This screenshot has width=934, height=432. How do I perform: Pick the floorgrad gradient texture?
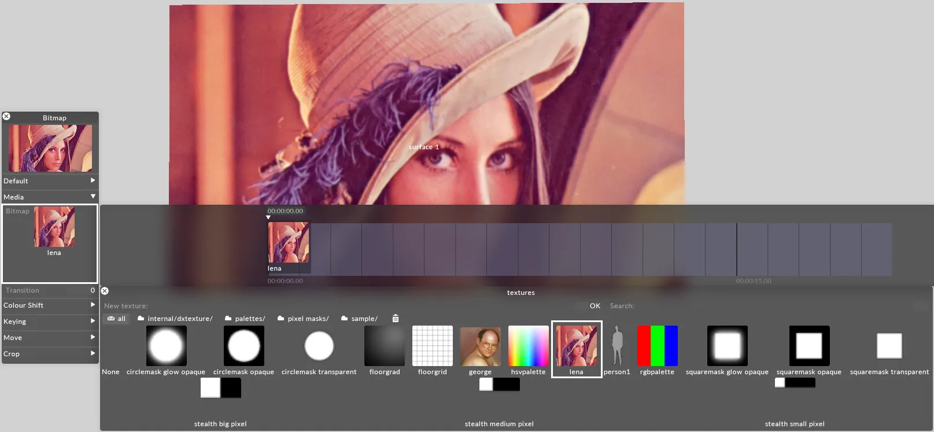pos(385,346)
